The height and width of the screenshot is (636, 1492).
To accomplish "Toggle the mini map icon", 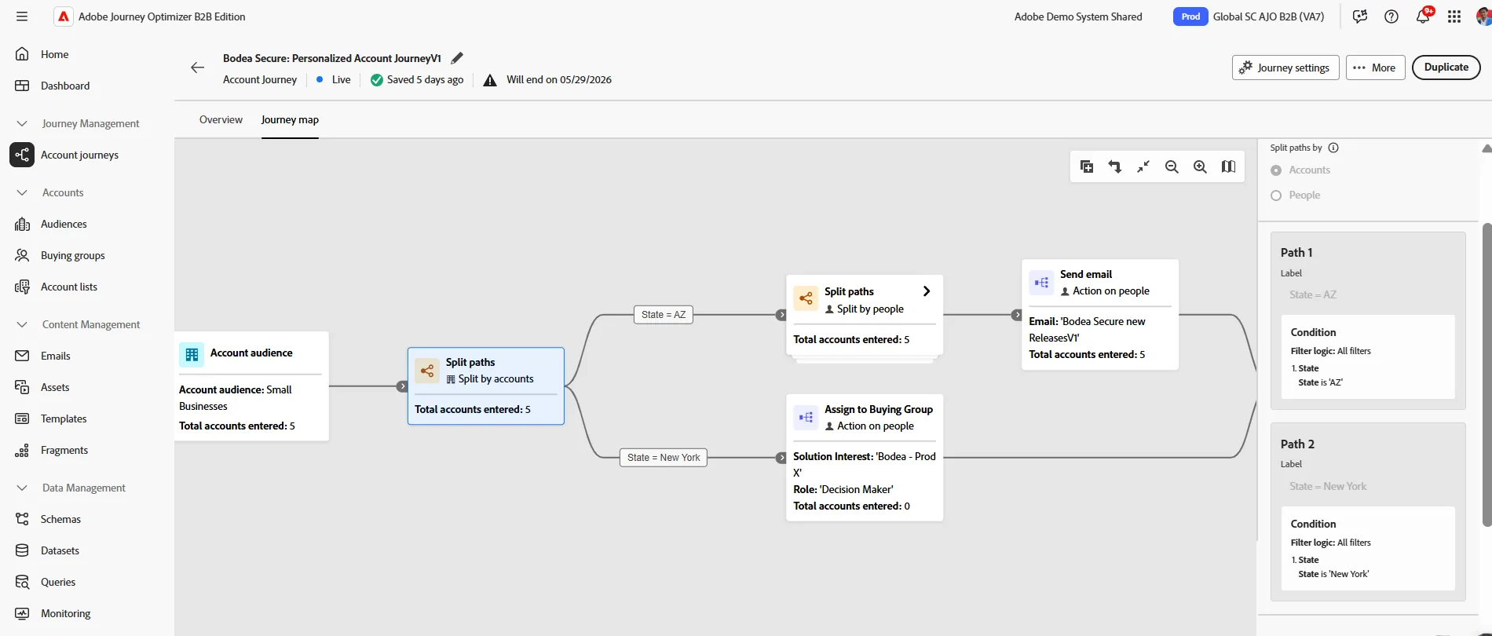I will click(1228, 166).
